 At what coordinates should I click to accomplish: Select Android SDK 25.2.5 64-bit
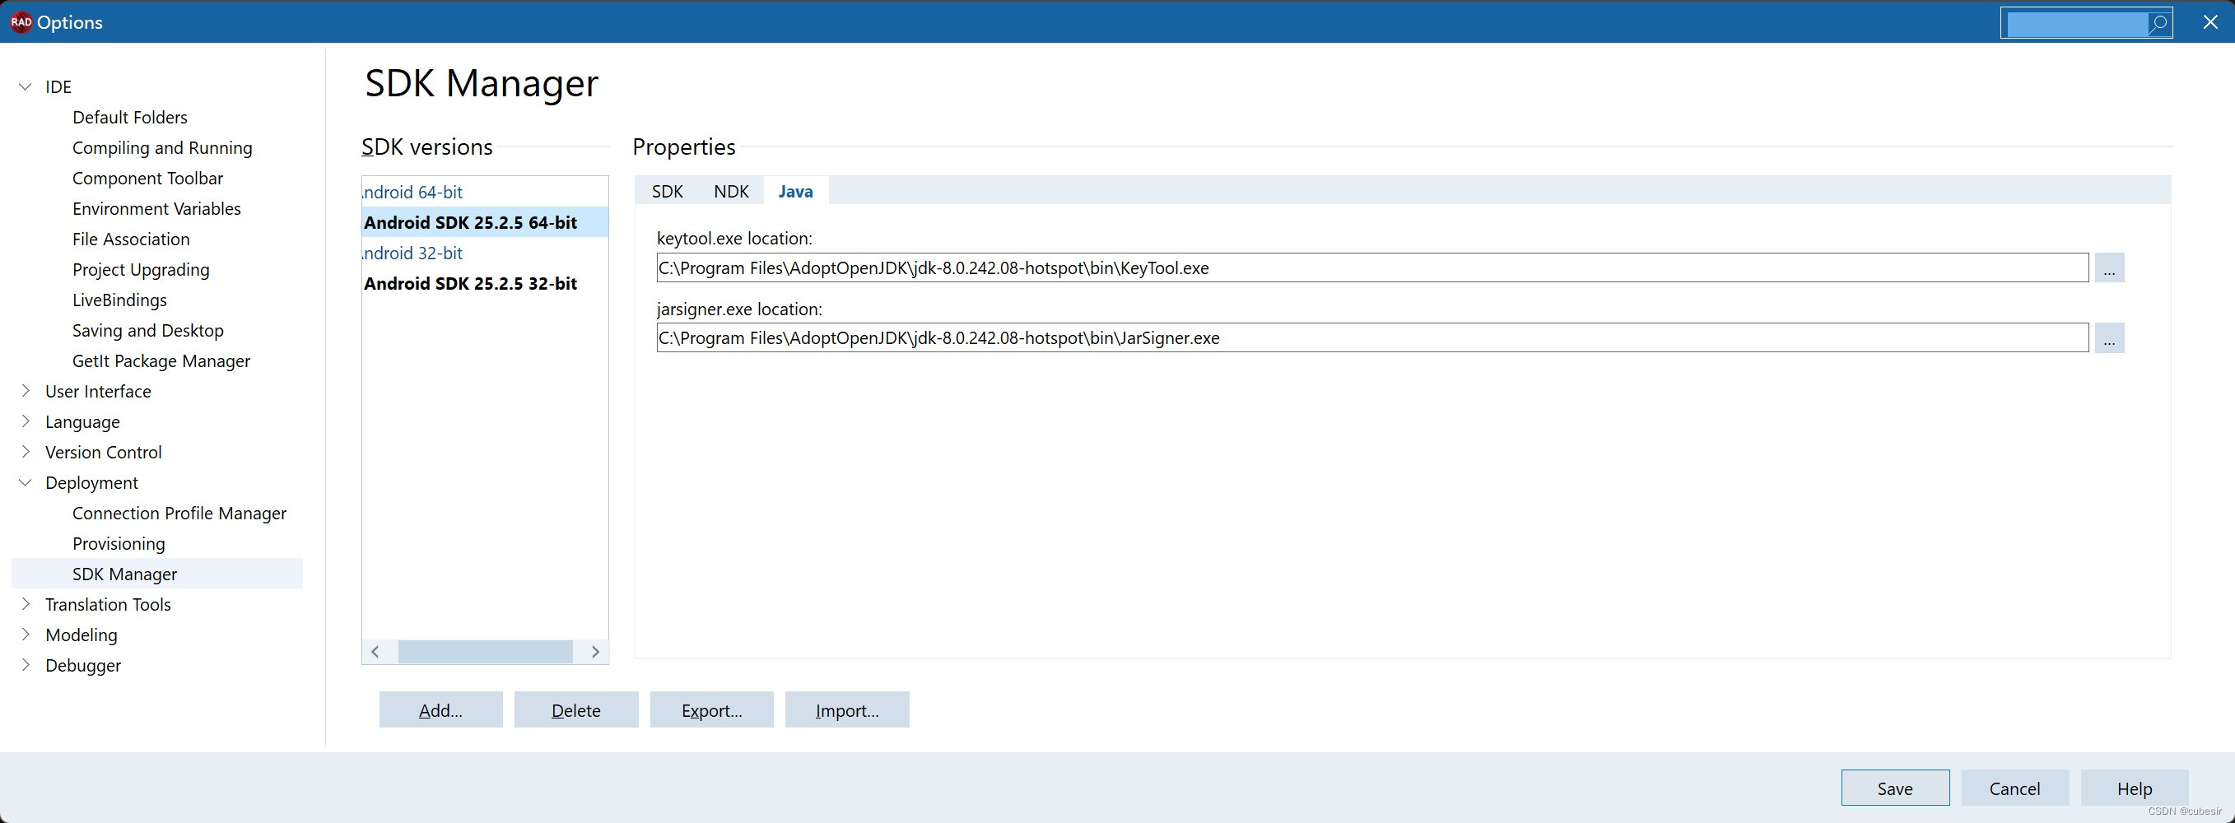click(x=485, y=223)
